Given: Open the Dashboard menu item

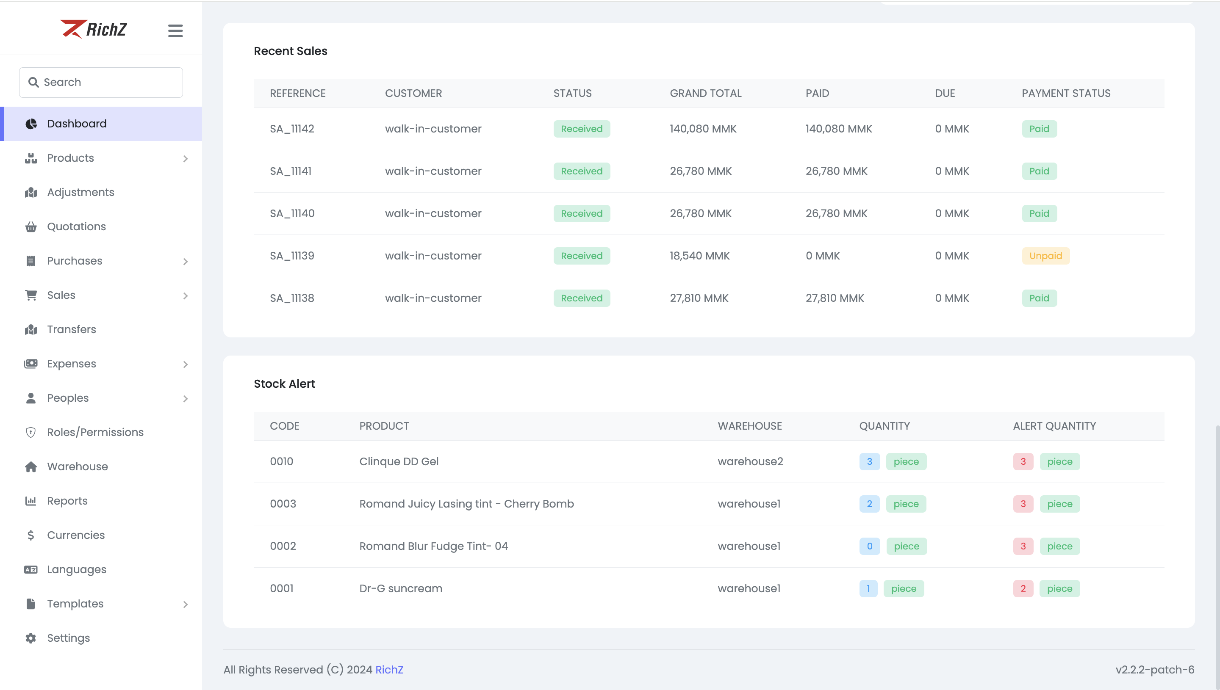Looking at the screenshot, I should click(x=101, y=124).
